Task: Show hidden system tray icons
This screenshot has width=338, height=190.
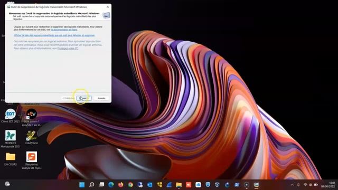Action: [x=292, y=185]
